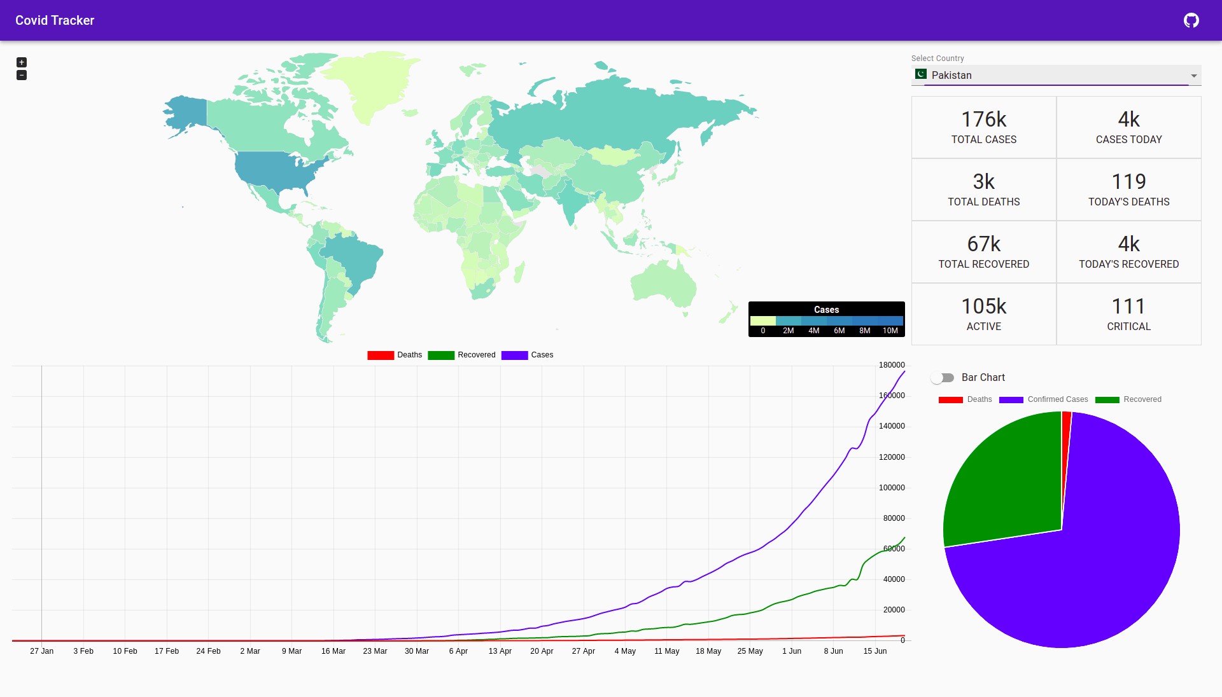Image resolution: width=1222 pixels, height=697 pixels.
Task: Open the Select Country dropdown arrow
Action: (1193, 76)
